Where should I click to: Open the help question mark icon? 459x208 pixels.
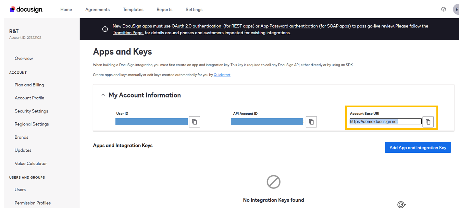click(x=444, y=9)
